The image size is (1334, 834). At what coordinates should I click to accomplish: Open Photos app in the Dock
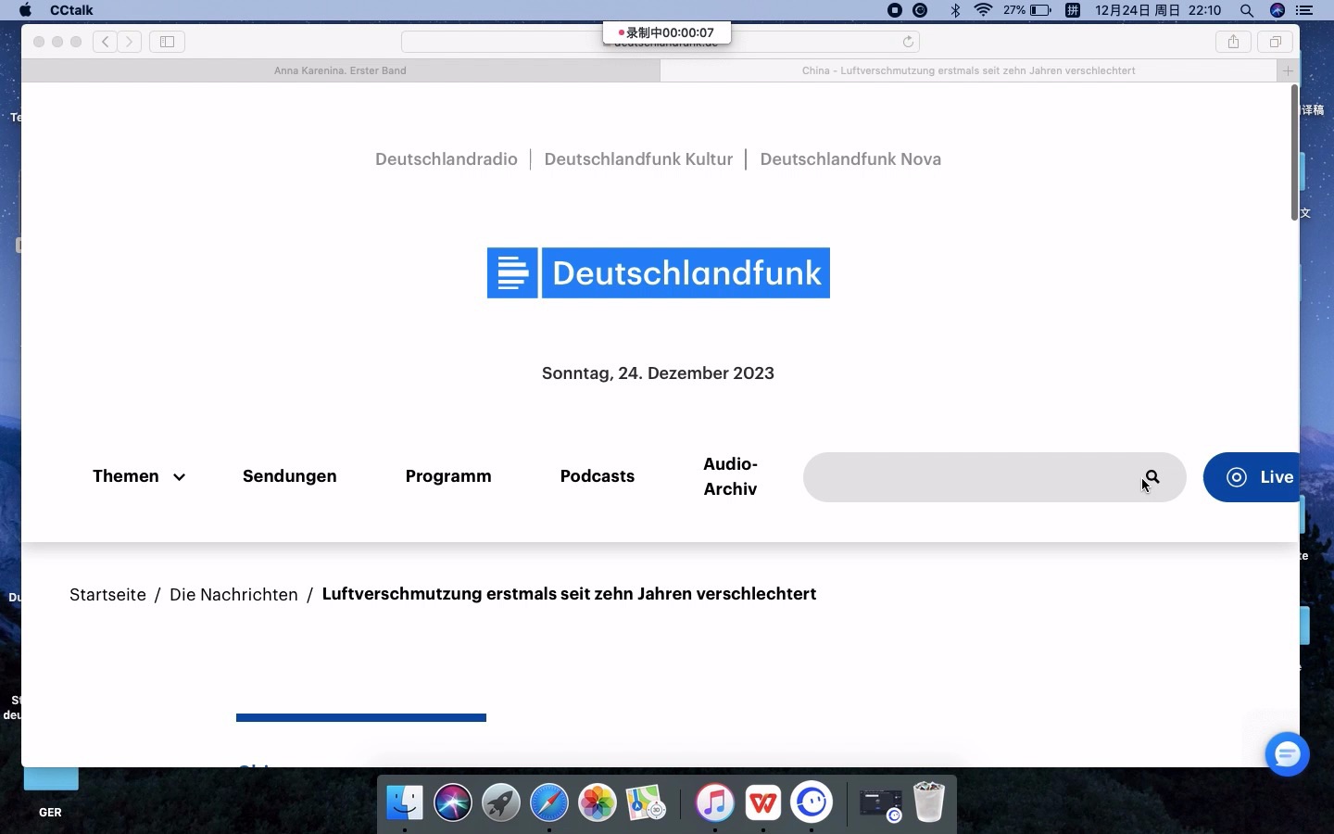pos(598,802)
